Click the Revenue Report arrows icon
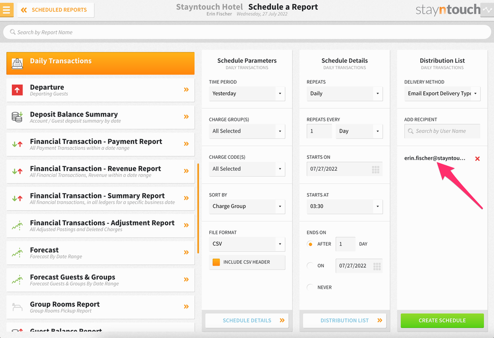The width and height of the screenshot is (494, 338). (x=17, y=171)
